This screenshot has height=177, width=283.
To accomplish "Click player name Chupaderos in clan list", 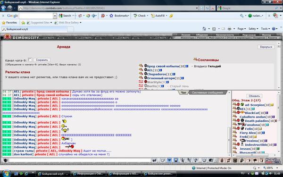I will (x=157, y=74).
